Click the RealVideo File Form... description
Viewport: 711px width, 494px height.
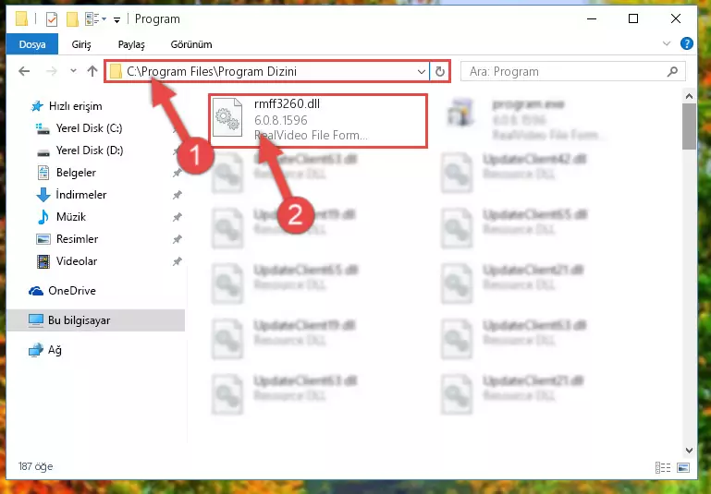click(x=311, y=135)
